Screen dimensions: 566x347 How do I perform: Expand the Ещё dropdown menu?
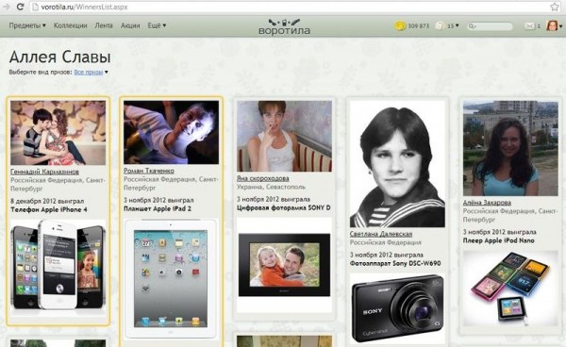pos(157,25)
